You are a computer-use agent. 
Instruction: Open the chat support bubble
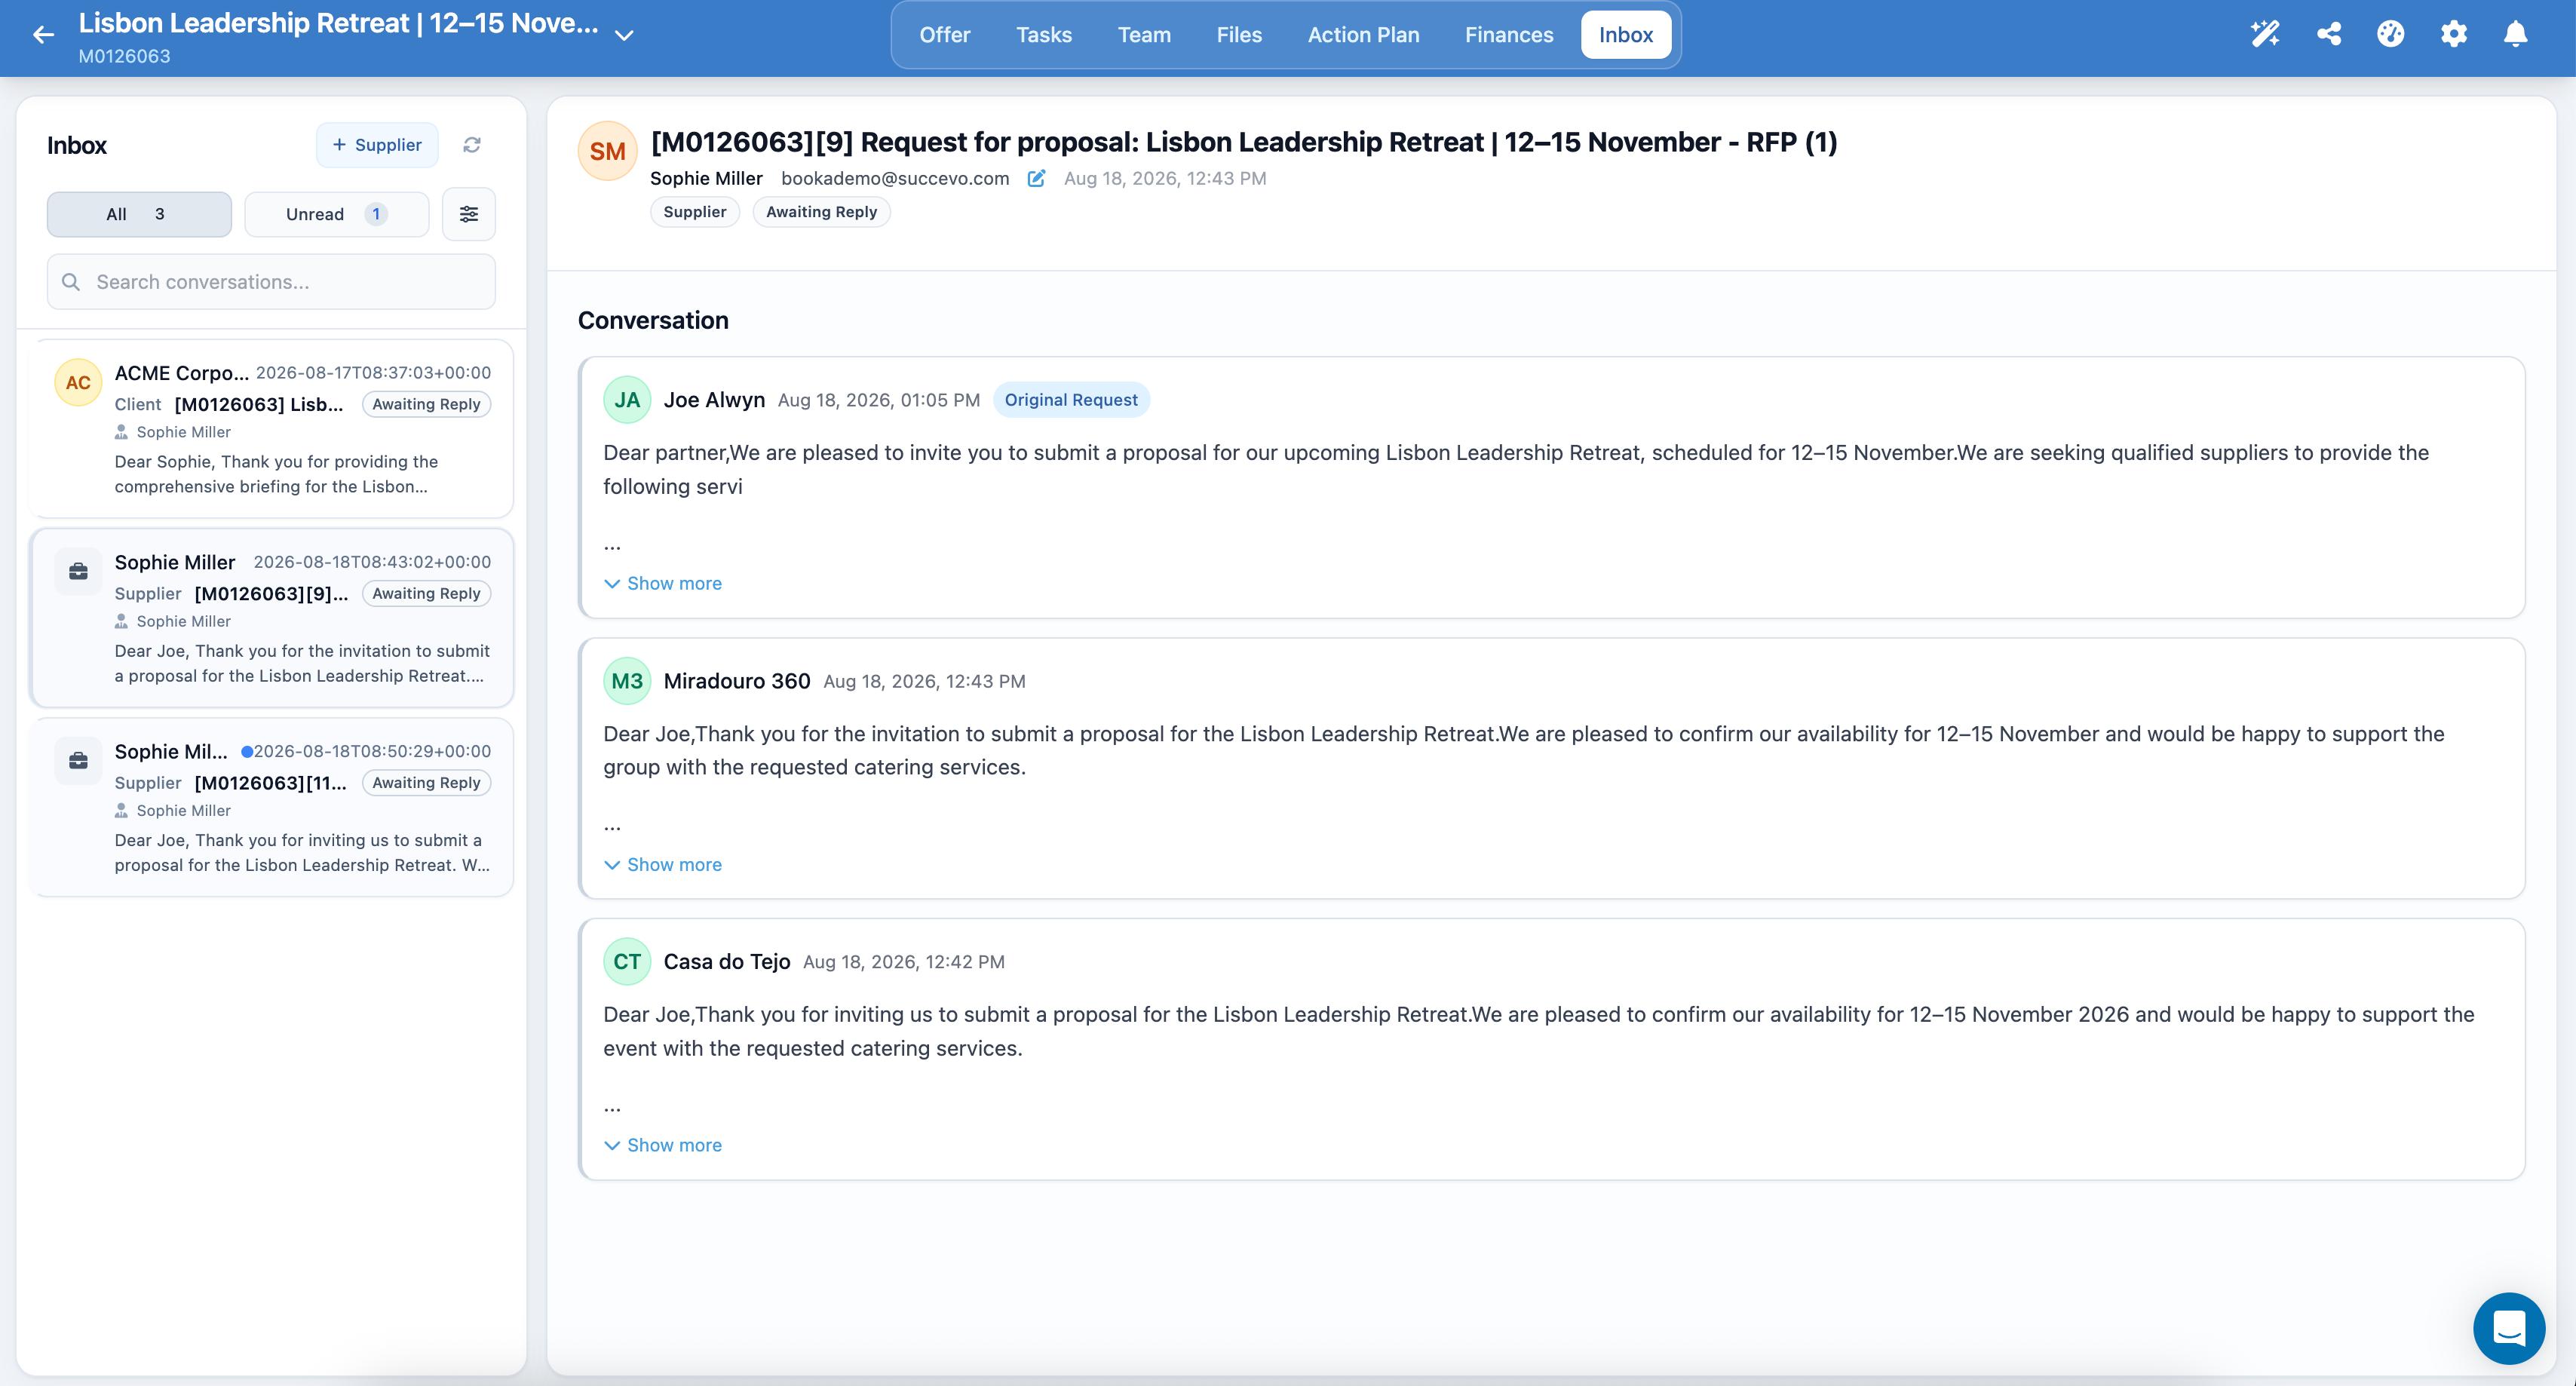click(2508, 1328)
